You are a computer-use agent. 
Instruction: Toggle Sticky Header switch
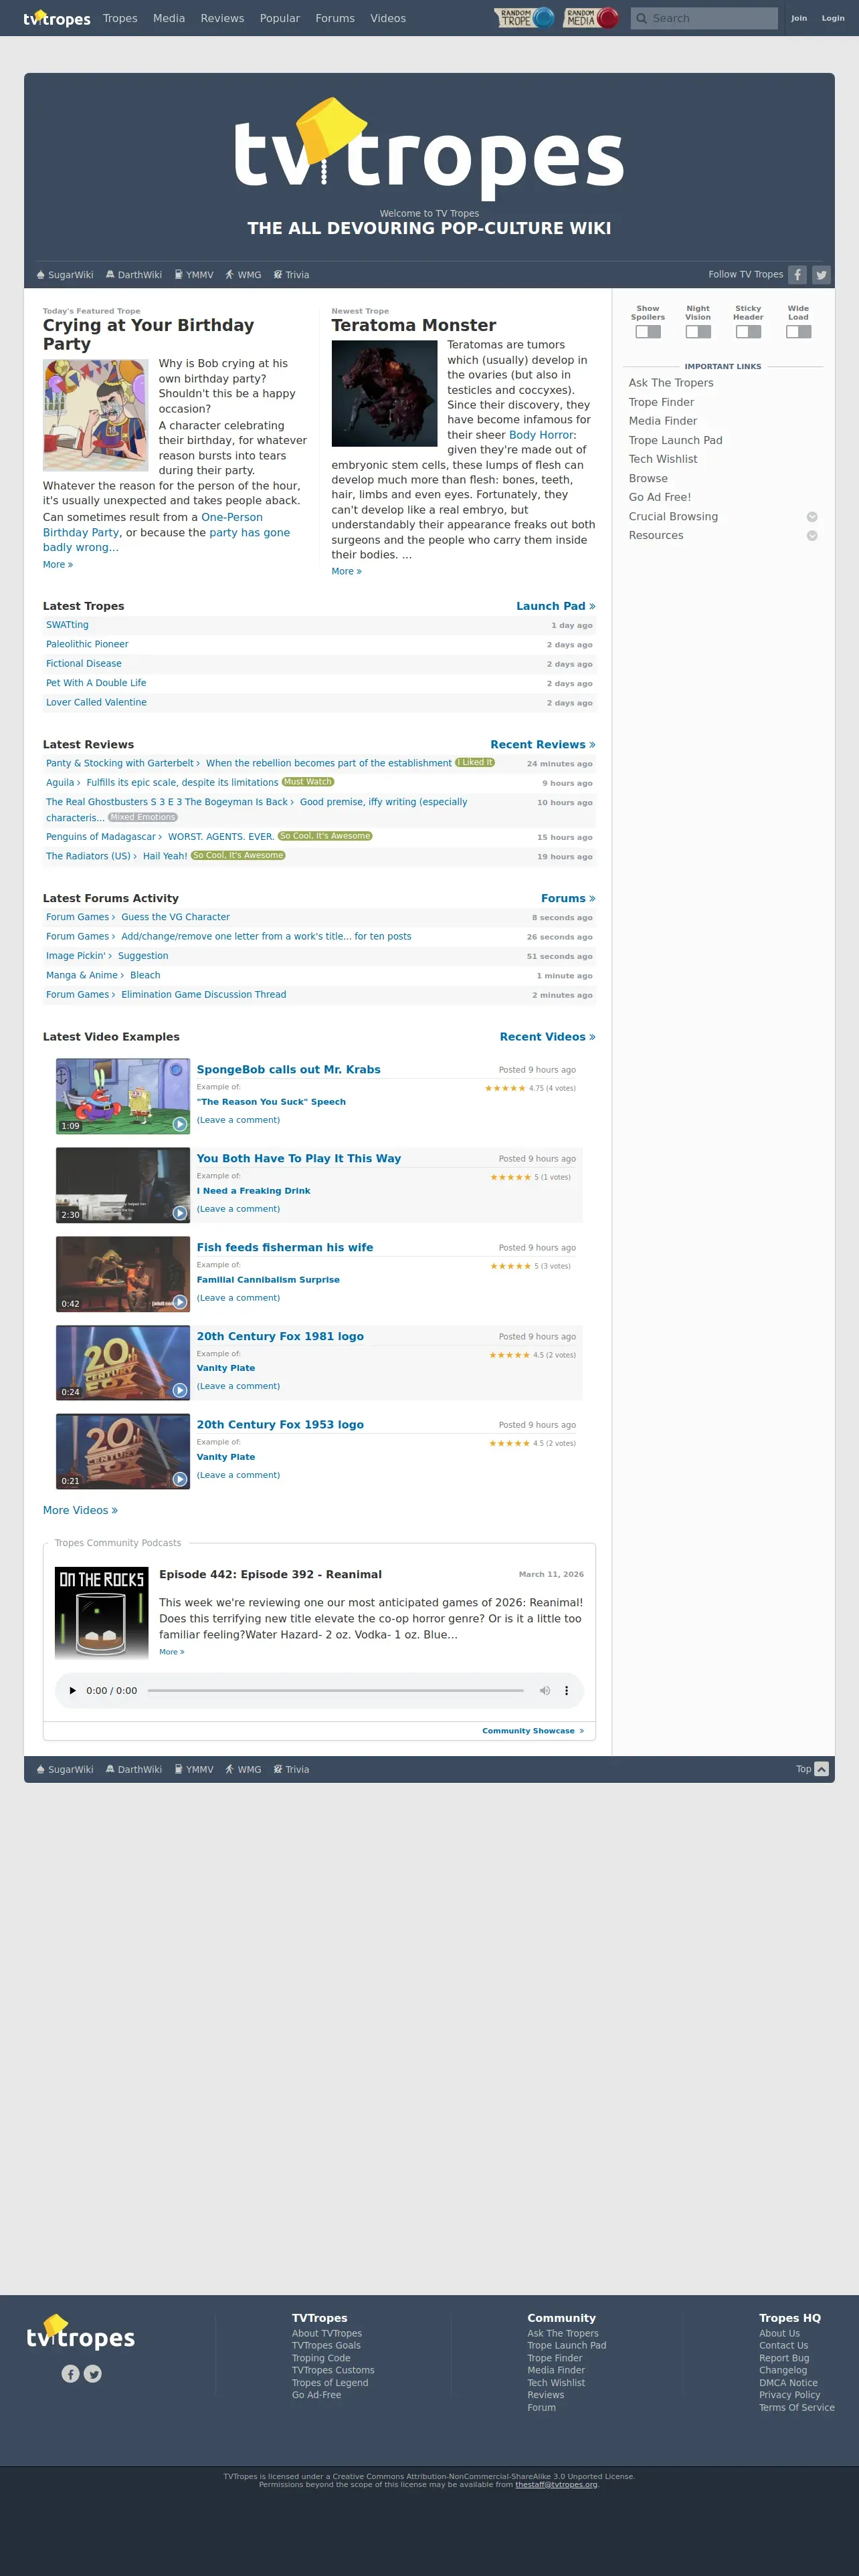click(x=748, y=332)
